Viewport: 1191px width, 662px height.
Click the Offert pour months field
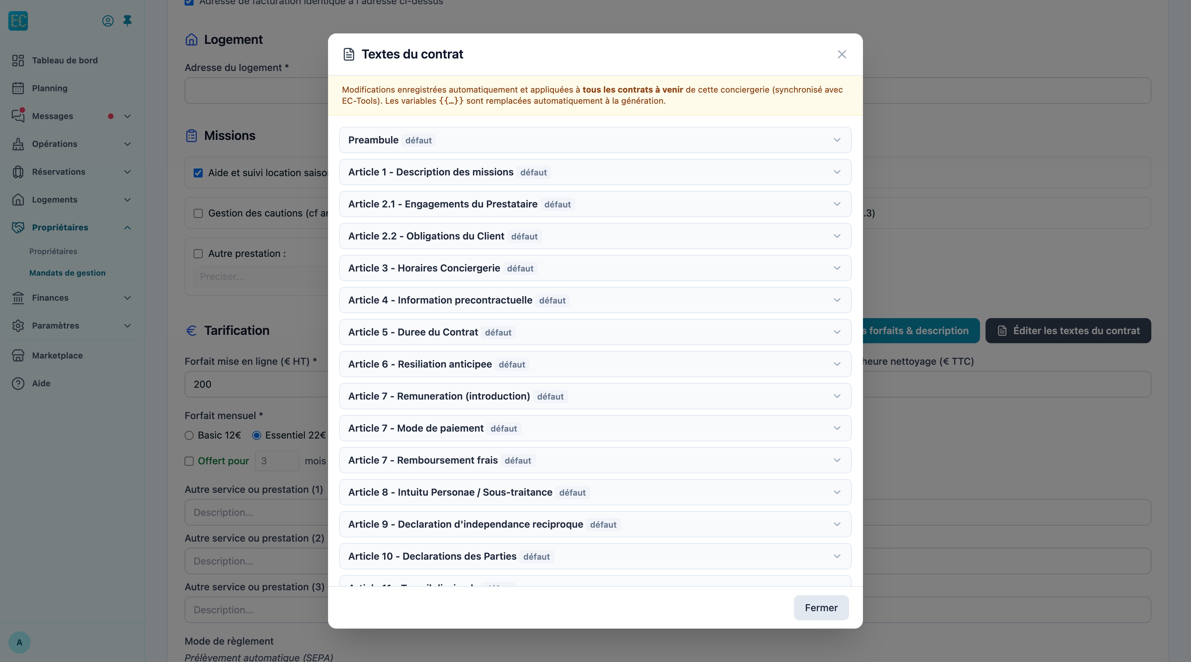pyautogui.click(x=277, y=461)
